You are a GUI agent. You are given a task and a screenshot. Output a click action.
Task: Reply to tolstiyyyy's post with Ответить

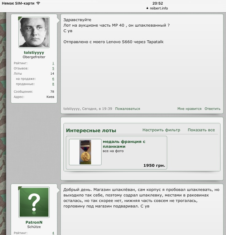click(x=213, y=109)
